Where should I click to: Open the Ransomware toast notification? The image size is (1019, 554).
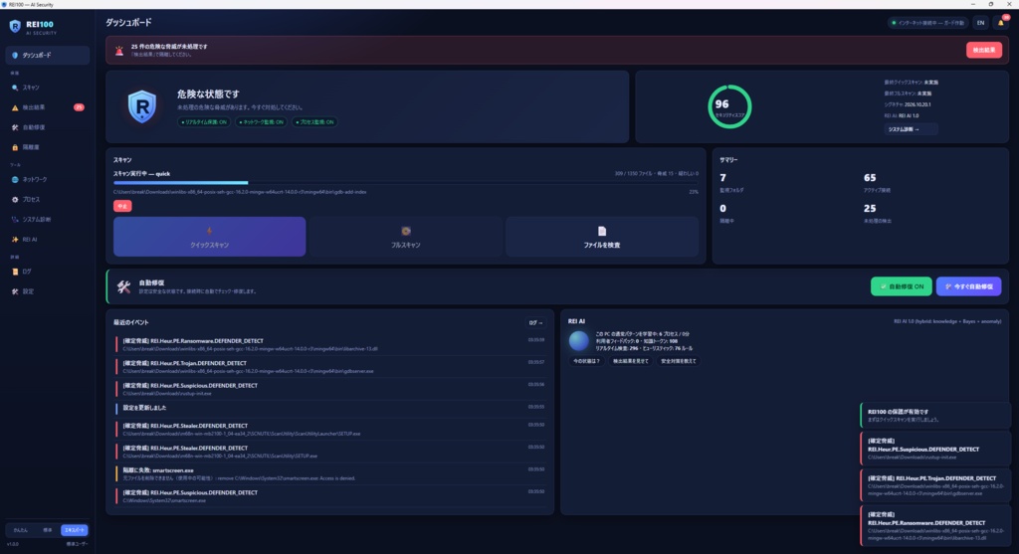(x=935, y=526)
